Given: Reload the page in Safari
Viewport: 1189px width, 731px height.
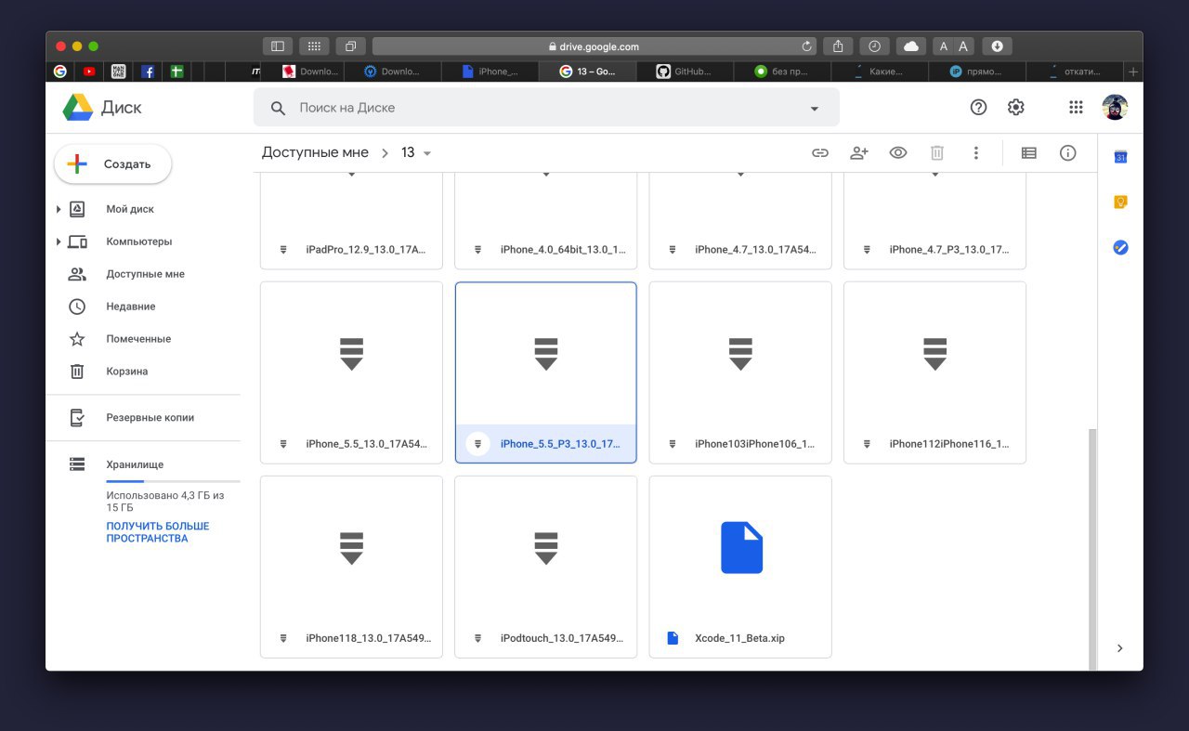Looking at the screenshot, I should pyautogui.click(x=806, y=46).
